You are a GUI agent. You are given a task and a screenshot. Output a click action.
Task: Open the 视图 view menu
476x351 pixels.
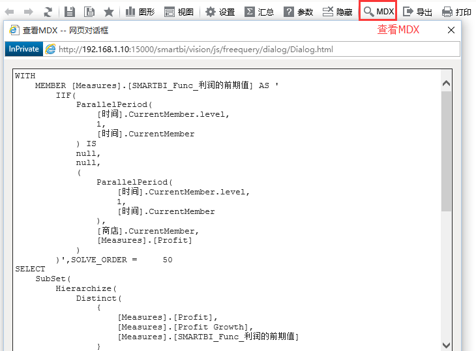coord(179,12)
